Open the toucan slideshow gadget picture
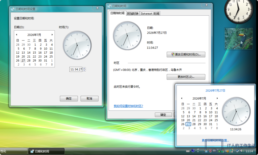The image size is (258, 155). click(x=239, y=39)
